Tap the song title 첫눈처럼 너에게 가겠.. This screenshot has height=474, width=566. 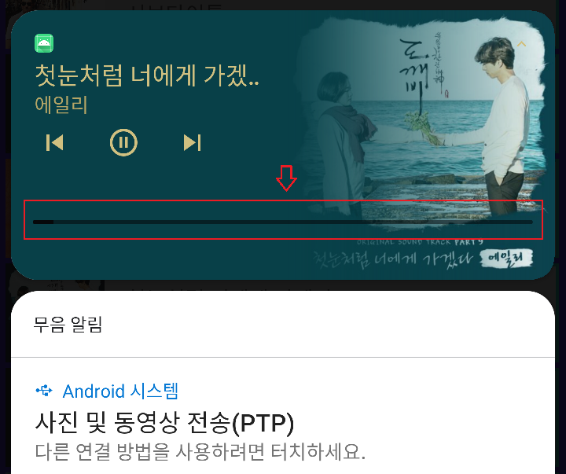(x=147, y=75)
